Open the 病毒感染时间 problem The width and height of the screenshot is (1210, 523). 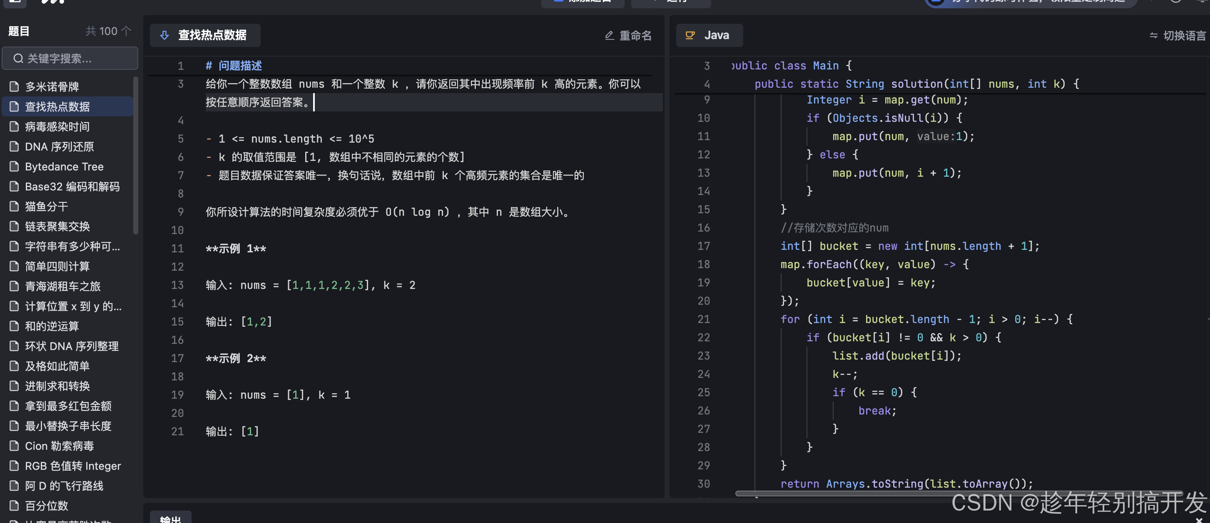coord(57,127)
